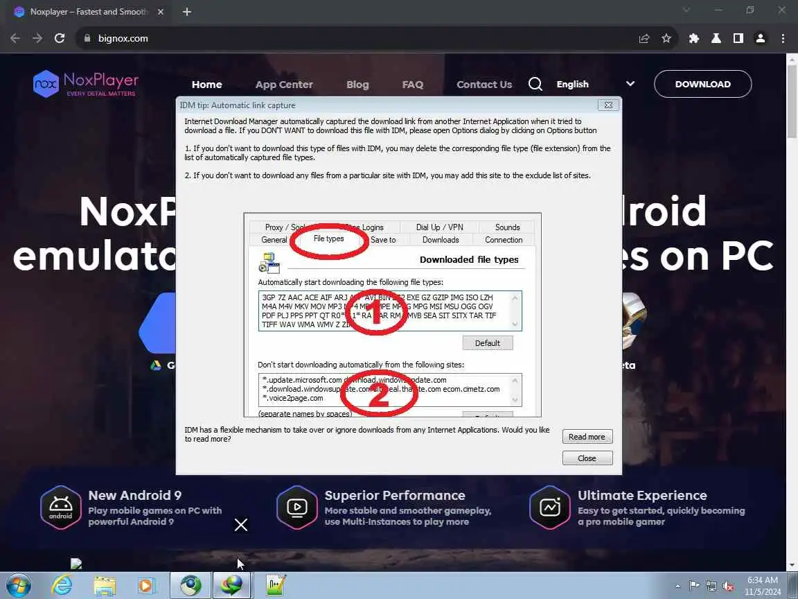Switch to Chrome taskbar button
This screenshot has height=599, width=798.
(x=190, y=585)
